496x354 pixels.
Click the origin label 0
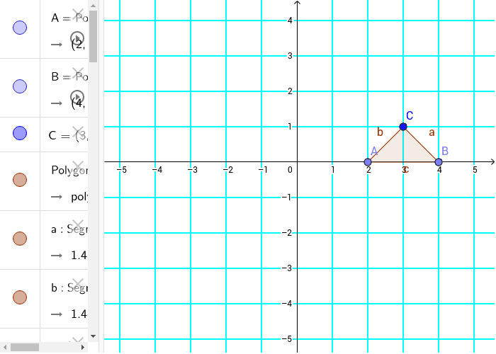(290, 170)
